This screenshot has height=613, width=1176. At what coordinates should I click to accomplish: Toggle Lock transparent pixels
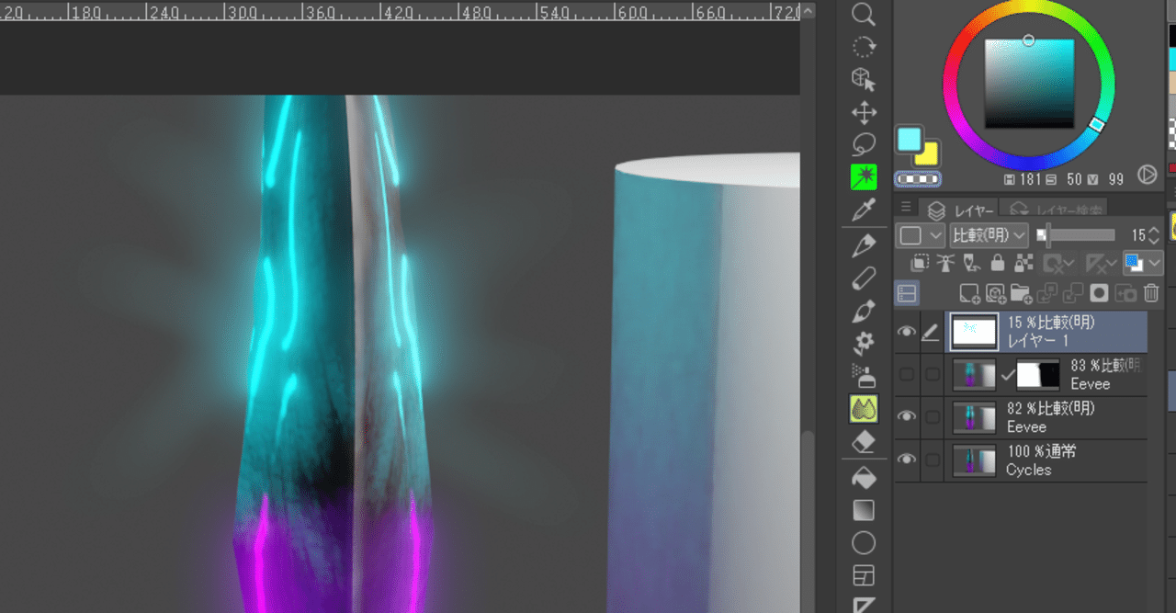1023,263
